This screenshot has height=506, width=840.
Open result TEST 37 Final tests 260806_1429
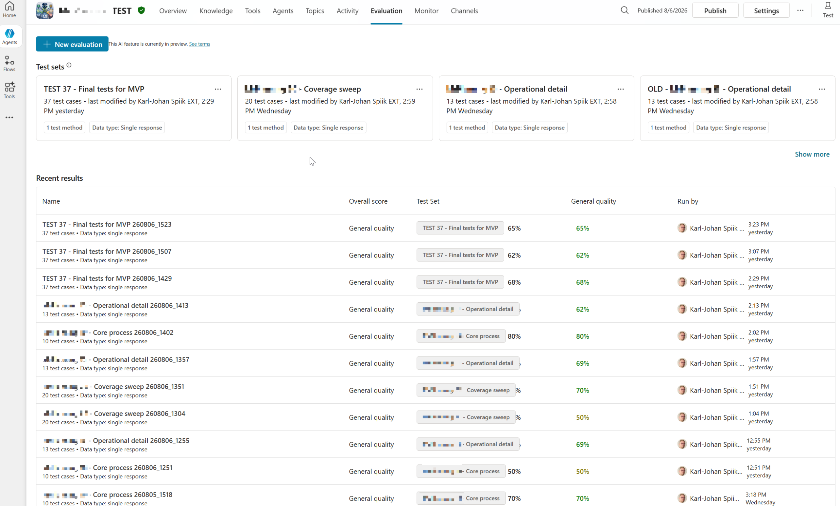click(x=107, y=278)
